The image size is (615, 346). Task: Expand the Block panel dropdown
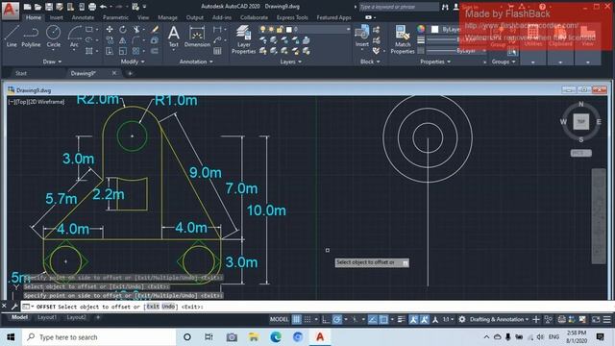coord(370,62)
